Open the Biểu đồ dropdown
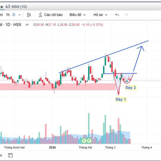 click(x=78, y=15)
